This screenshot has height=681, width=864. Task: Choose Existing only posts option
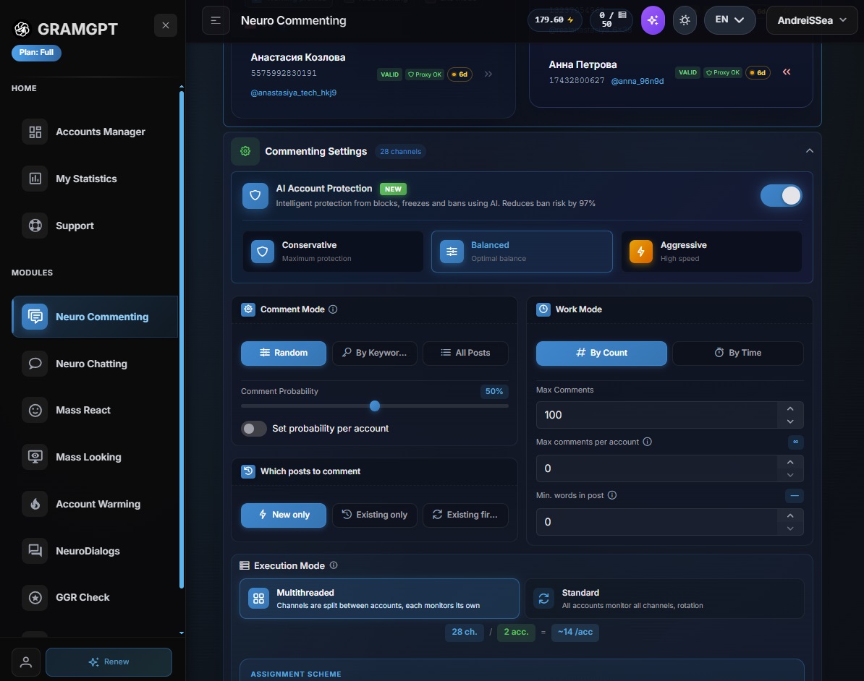tap(375, 515)
